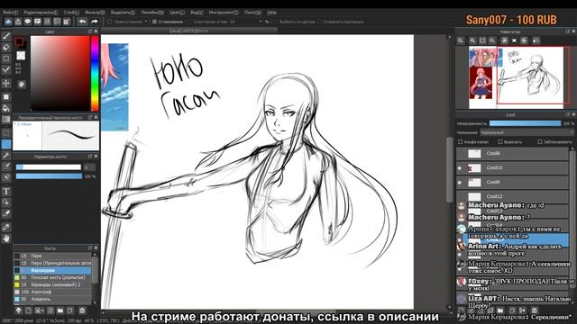Click Navigator rotate left icon

(x=505, y=40)
